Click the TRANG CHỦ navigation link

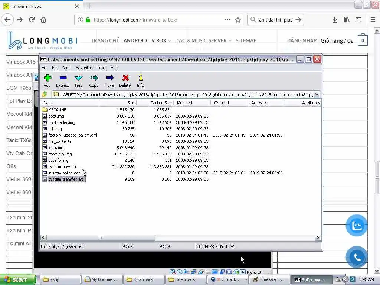pos(105,40)
